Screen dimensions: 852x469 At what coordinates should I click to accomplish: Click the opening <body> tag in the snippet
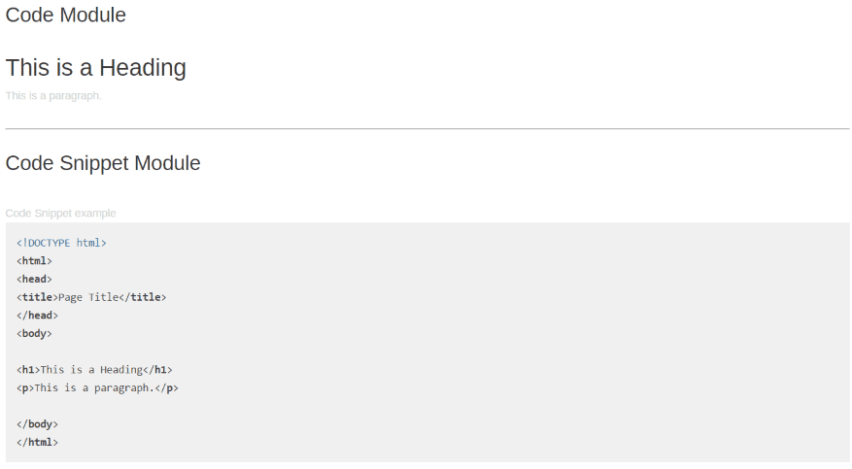34,333
